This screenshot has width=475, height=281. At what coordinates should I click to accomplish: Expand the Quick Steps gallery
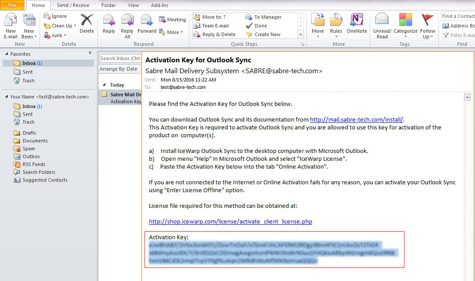coord(300,34)
